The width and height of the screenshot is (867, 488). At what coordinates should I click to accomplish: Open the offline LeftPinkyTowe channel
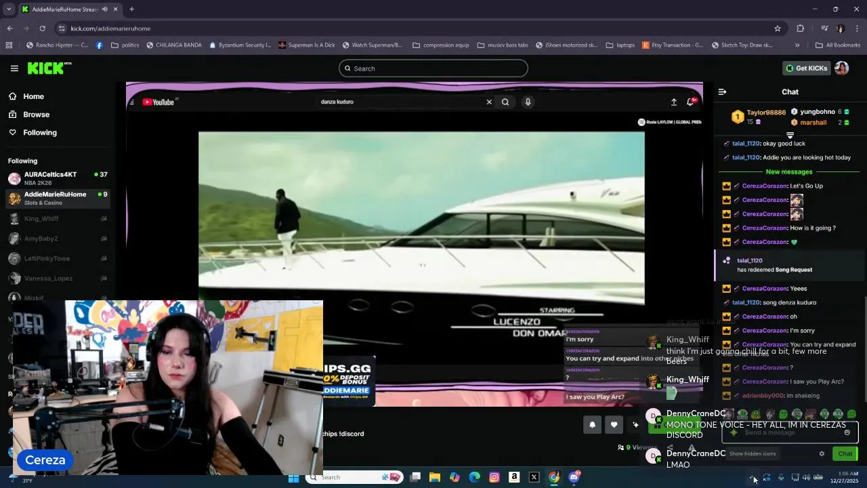click(58, 258)
